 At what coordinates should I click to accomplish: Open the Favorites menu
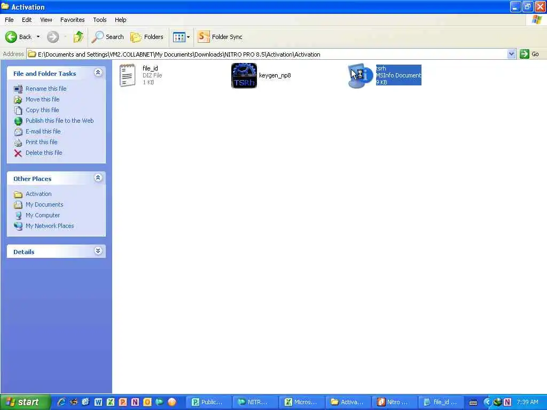coord(72,20)
